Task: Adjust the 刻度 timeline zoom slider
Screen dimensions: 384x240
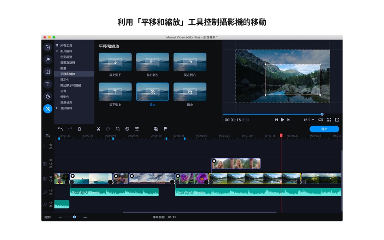Action: (74, 218)
